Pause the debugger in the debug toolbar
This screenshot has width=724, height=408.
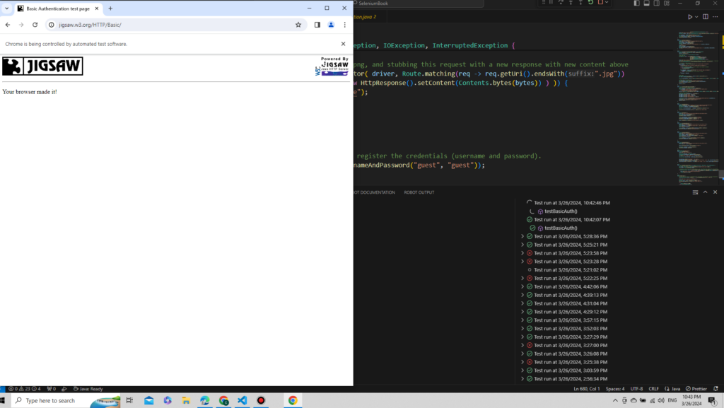click(551, 3)
